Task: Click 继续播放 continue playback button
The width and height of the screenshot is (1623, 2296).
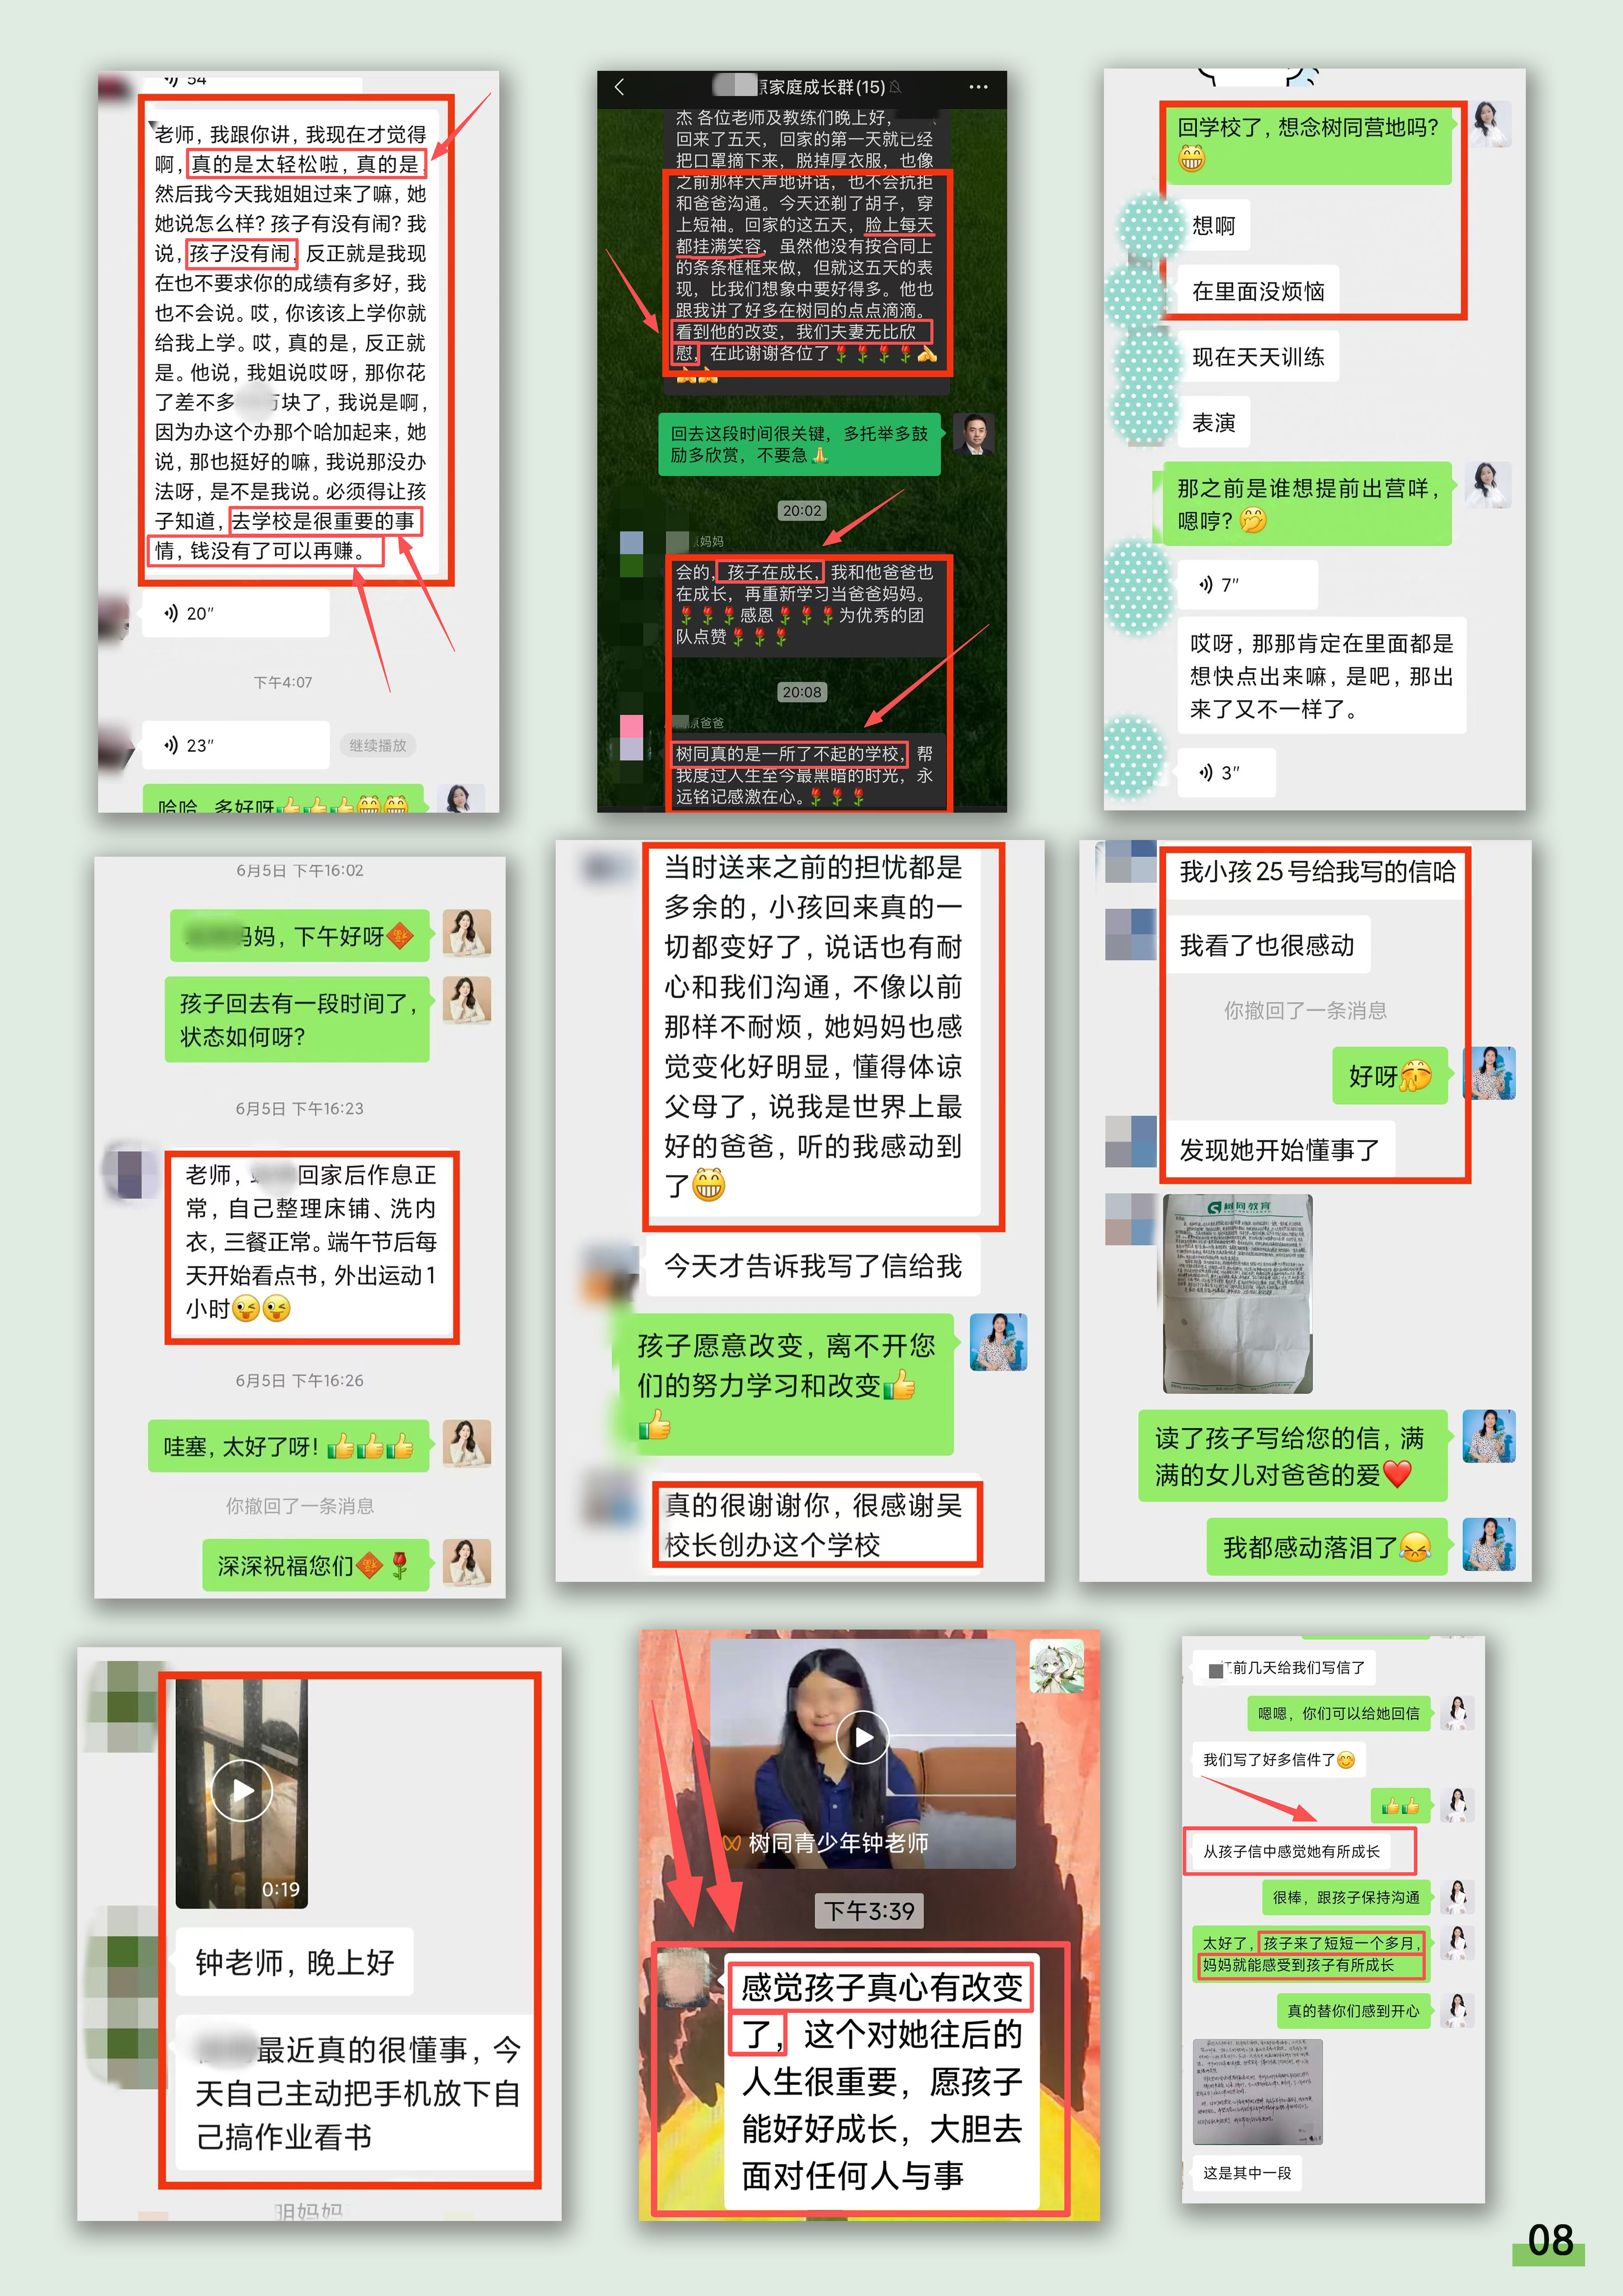Action: point(378,745)
